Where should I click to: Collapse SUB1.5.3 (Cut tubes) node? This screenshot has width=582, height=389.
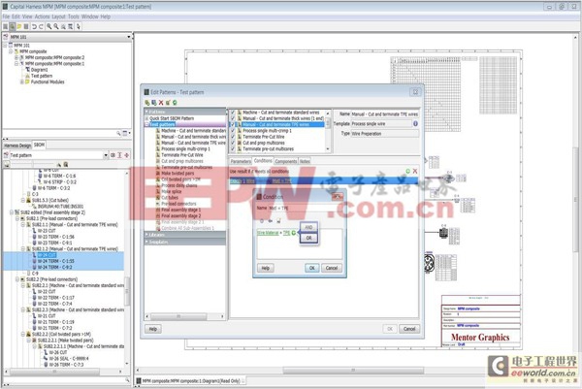pos(23,200)
